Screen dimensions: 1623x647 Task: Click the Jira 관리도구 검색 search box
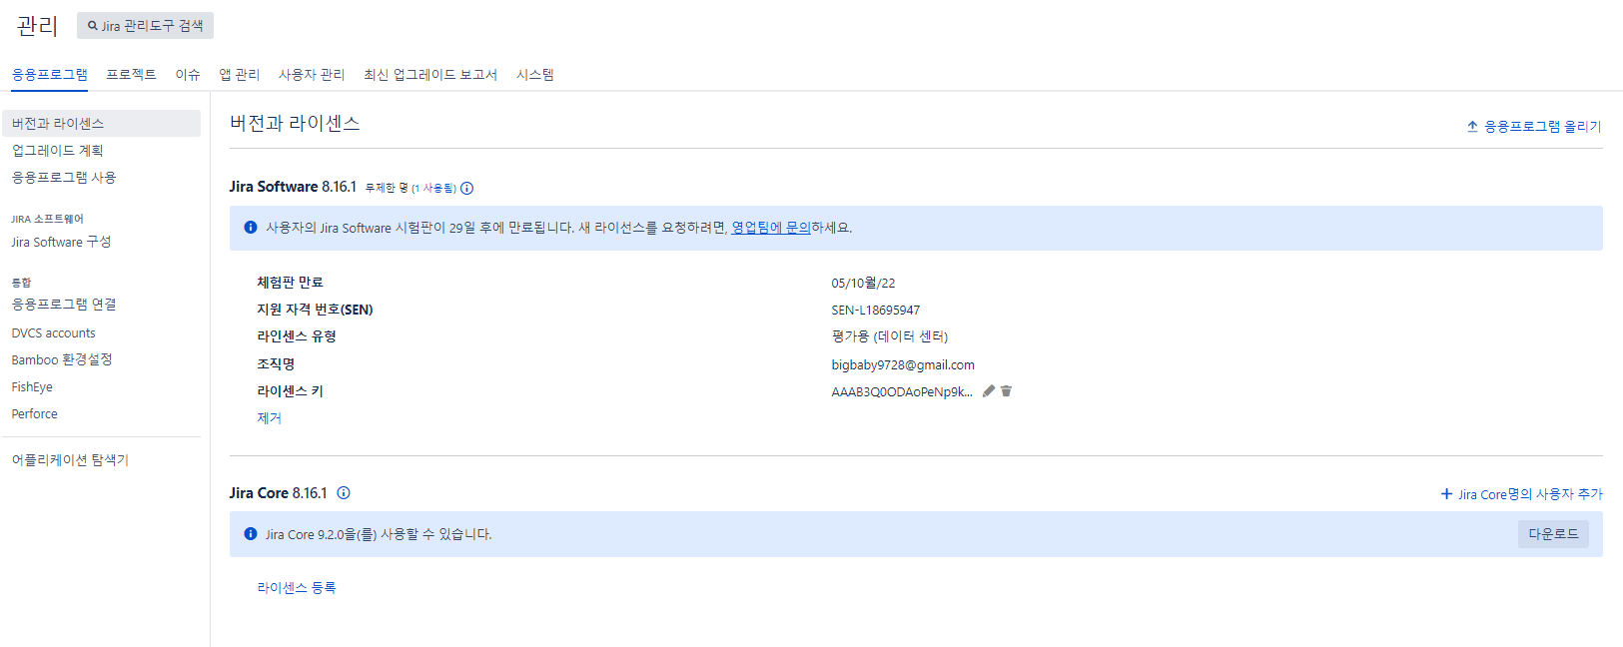click(145, 26)
